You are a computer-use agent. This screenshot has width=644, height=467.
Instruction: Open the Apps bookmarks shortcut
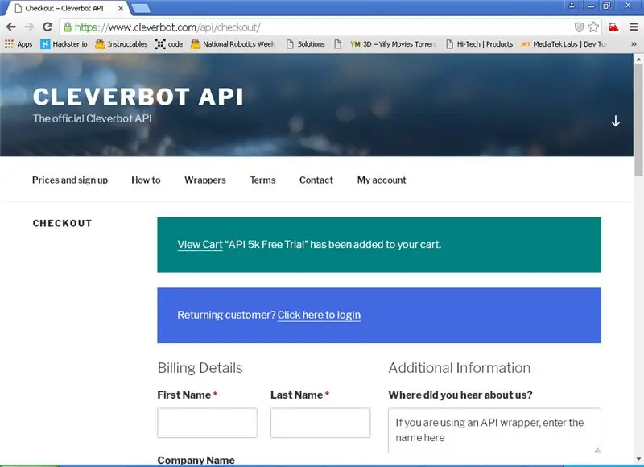pos(19,44)
